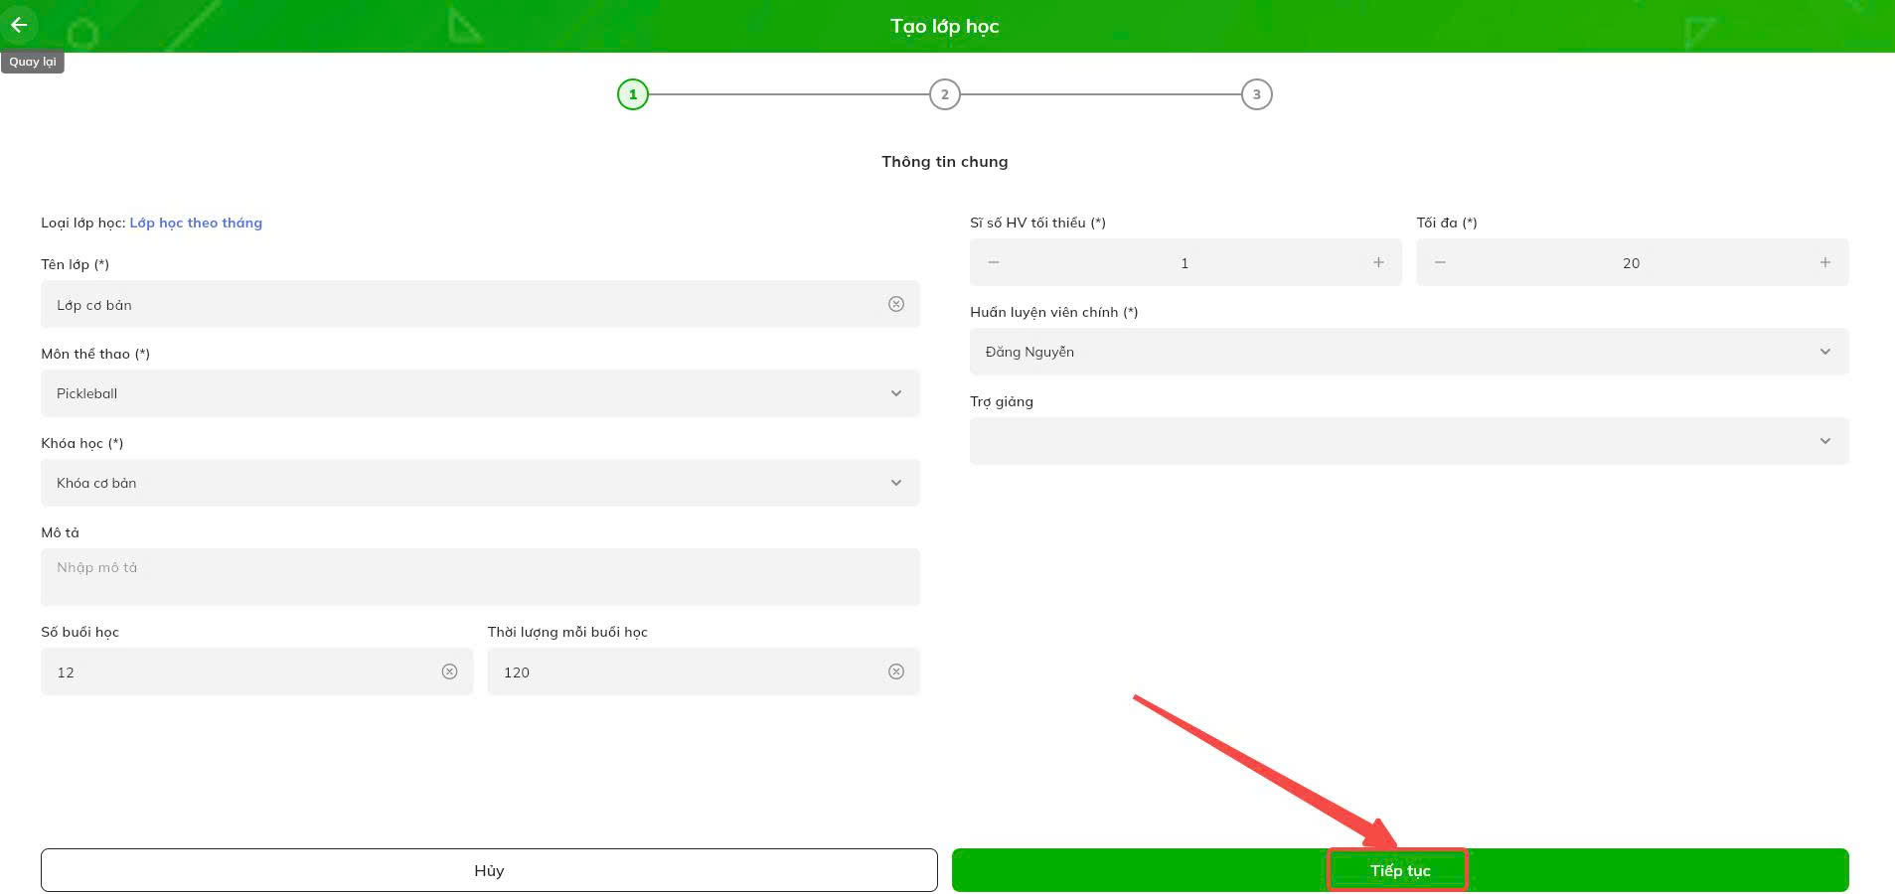Focus the Mô tả text area
The height and width of the screenshot is (894, 1895).
tap(480, 577)
